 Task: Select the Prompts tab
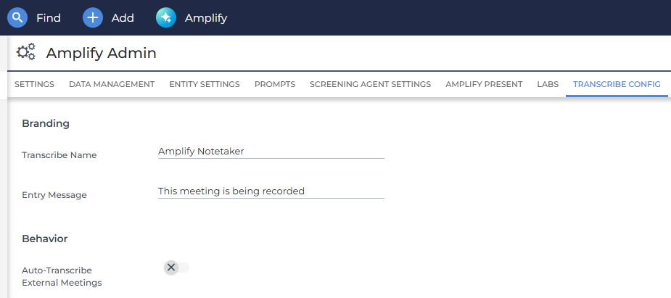click(275, 84)
